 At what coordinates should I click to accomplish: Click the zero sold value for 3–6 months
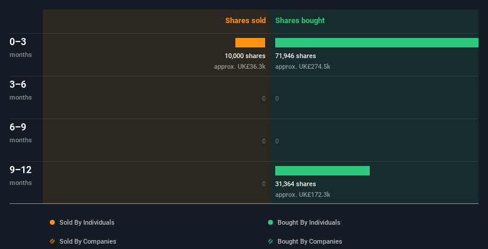(x=264, y=99)
